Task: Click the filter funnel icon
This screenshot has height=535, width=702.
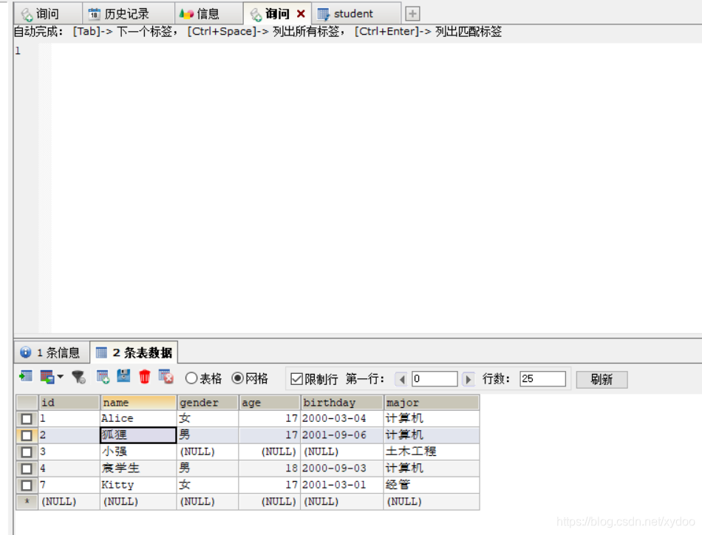Action: 79,378
